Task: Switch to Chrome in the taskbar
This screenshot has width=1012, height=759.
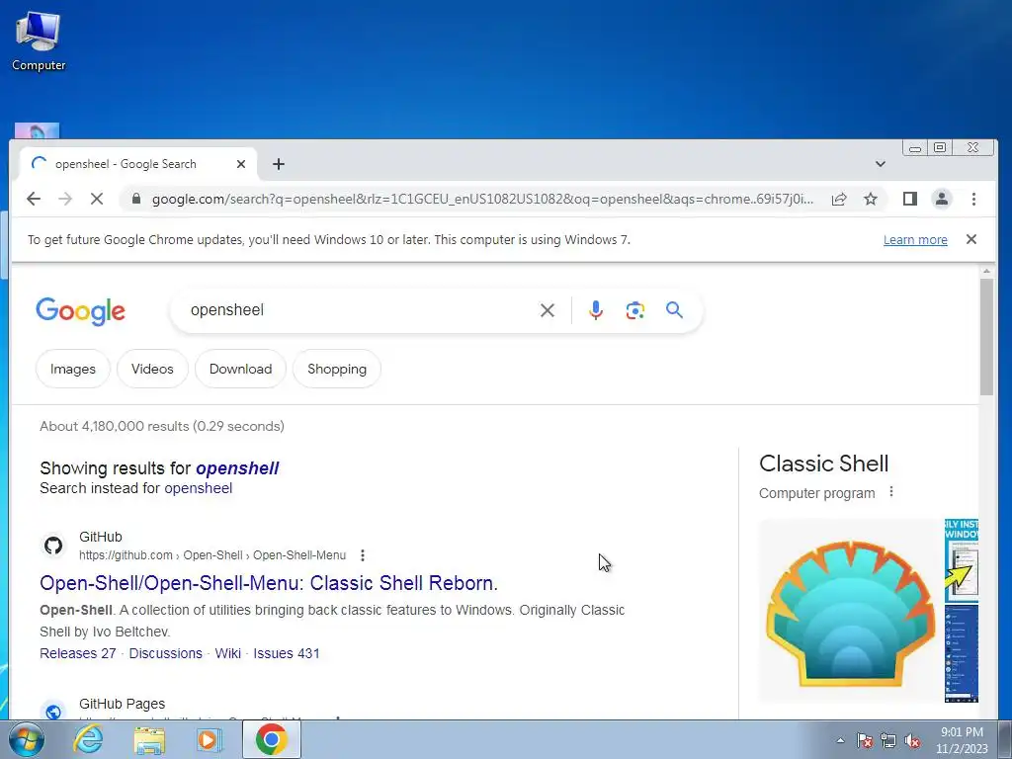Action: [271, 739]
